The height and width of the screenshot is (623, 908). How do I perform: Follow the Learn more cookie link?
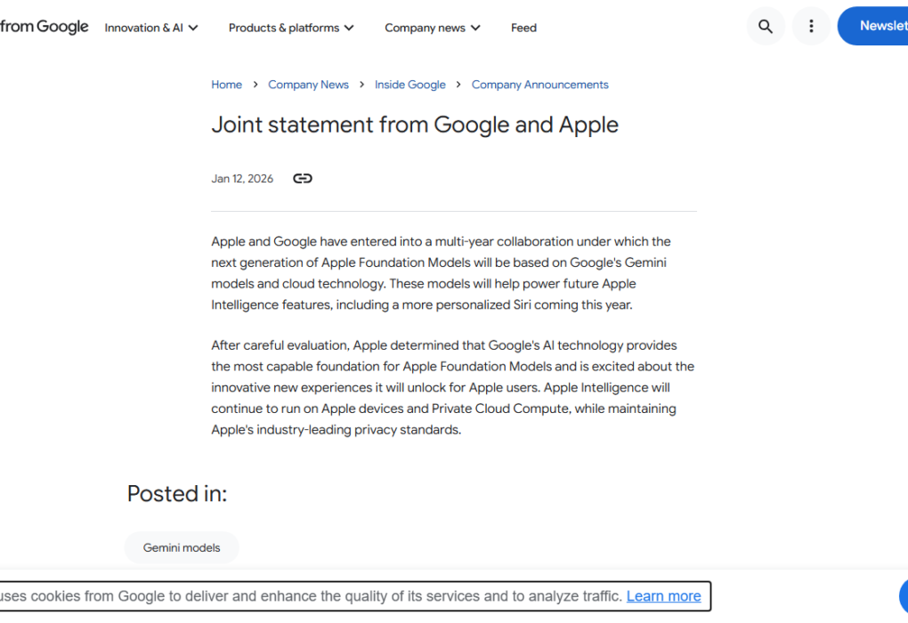[x=663, y=595]
